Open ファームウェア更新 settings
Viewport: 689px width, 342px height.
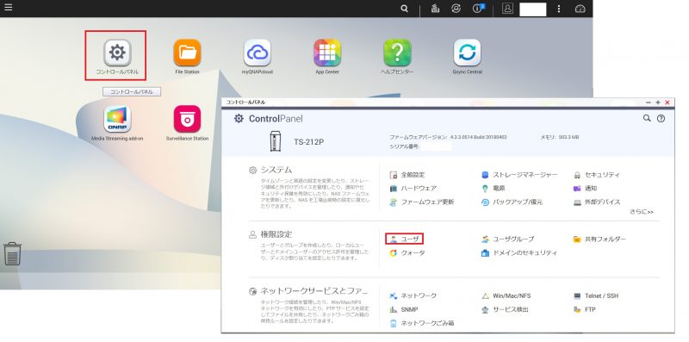point(422,202)
